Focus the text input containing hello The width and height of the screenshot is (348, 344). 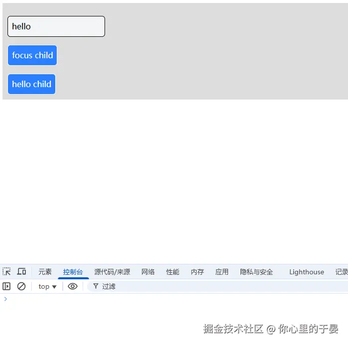pyautogui.click(x=56, y=26)
